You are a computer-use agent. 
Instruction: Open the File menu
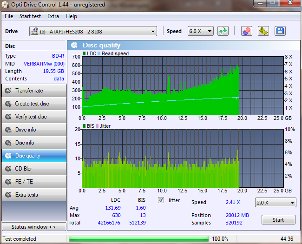pos(9,16)
